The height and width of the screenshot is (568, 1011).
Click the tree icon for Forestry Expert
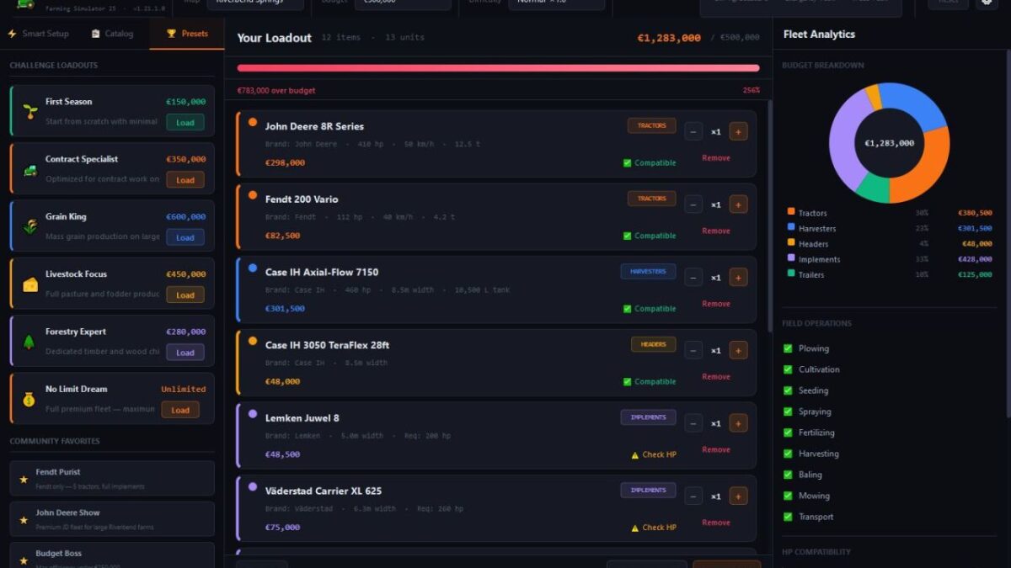29,342
